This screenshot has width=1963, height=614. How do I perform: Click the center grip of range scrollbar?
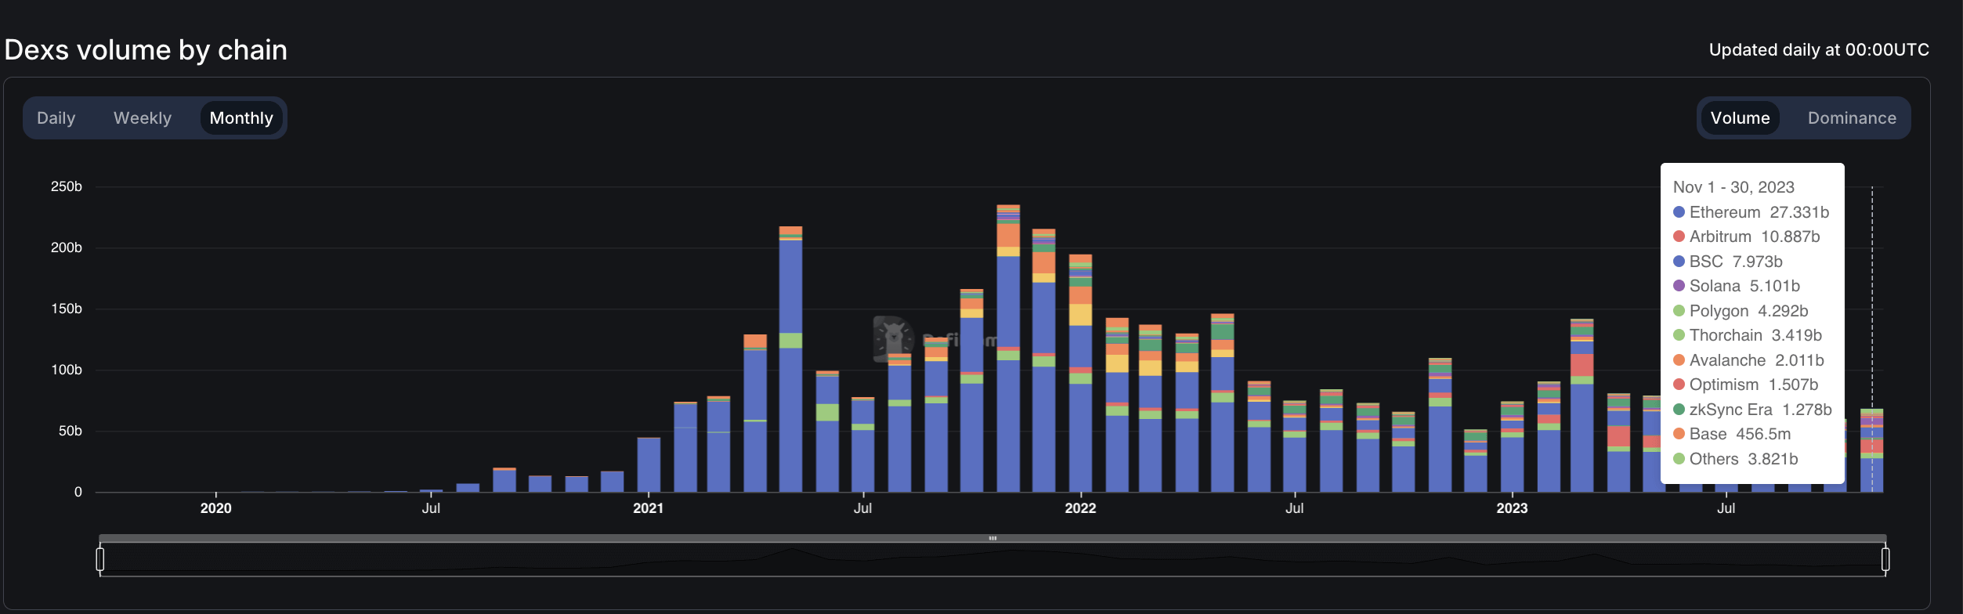coord(992,539)
